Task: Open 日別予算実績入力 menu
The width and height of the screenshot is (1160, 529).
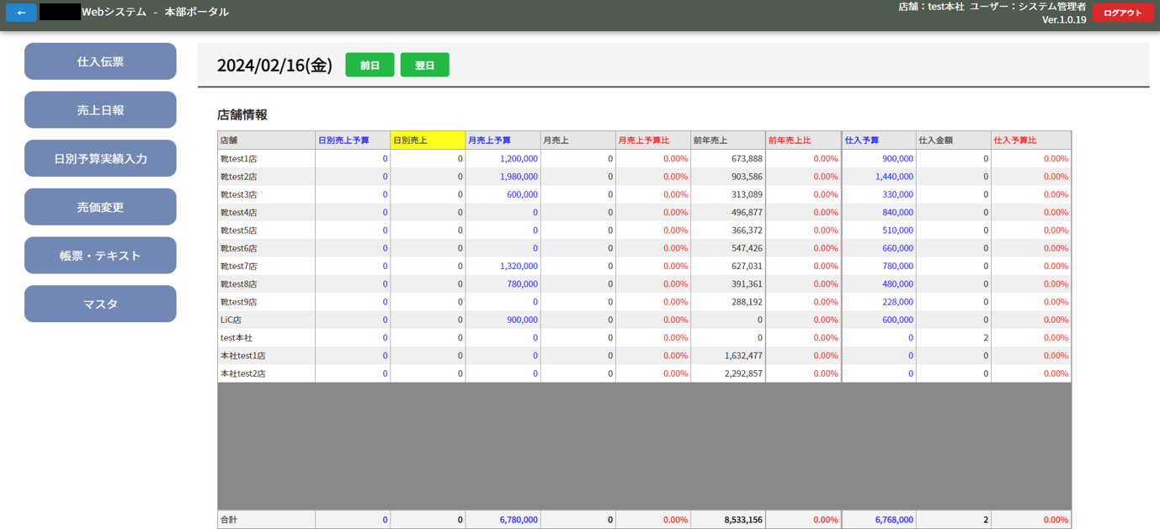Action: click(100, 158)
